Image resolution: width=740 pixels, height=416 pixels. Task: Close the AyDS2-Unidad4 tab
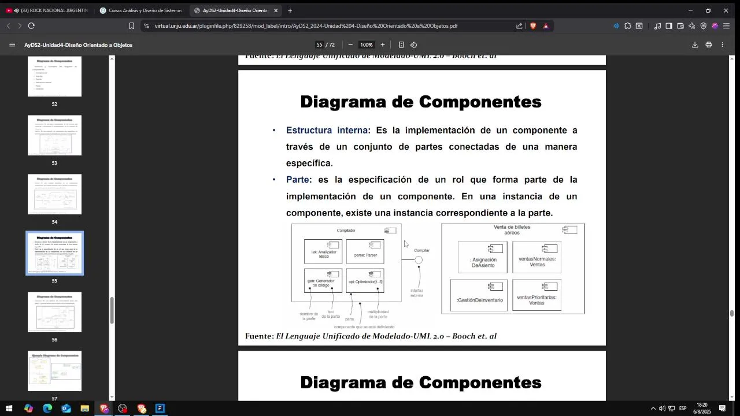pyautogui.click(x=276, y=10)
